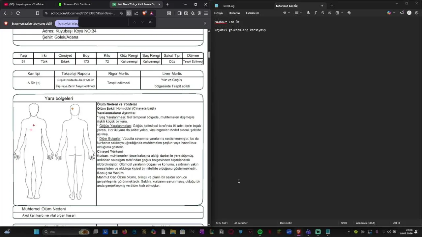Viewport: 422px width, 237px height.
Task: Toggle bold formatting in Notepad
Action: tap(308, 13)
